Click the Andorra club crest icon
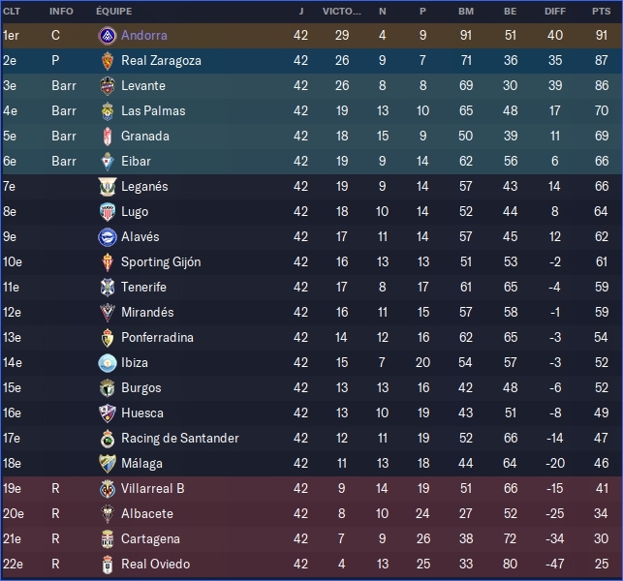 pyautogui.click(x=108, y=36)
